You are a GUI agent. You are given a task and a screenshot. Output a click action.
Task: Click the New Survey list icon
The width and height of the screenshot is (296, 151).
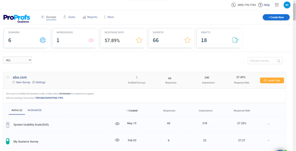click(14, 82)
